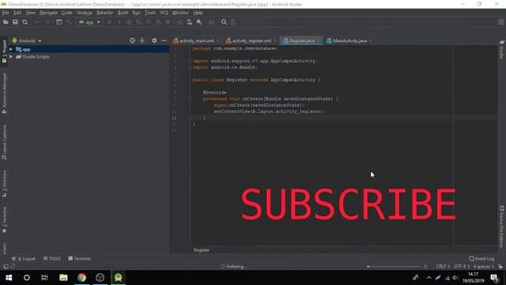
Task: Open the run configuration app dropdown
Action: point(89,22)
